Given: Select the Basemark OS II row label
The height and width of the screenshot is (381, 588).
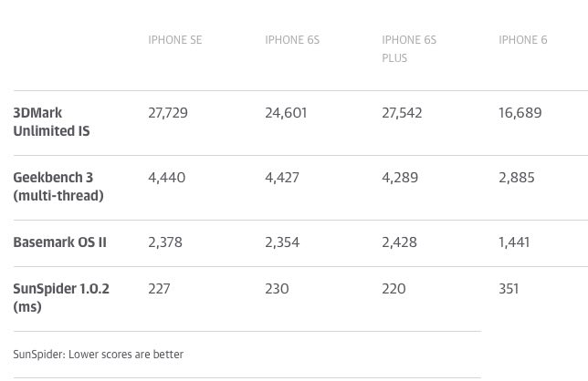Looking at the screenshot, I should 60,242.
